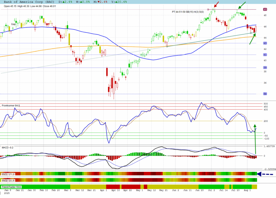Click the Close 46.01 price readout

(49, 6)
